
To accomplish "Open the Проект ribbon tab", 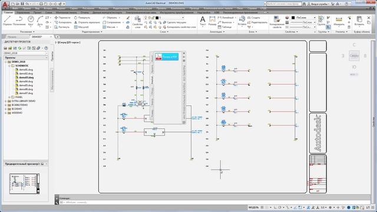I will 37,12.
